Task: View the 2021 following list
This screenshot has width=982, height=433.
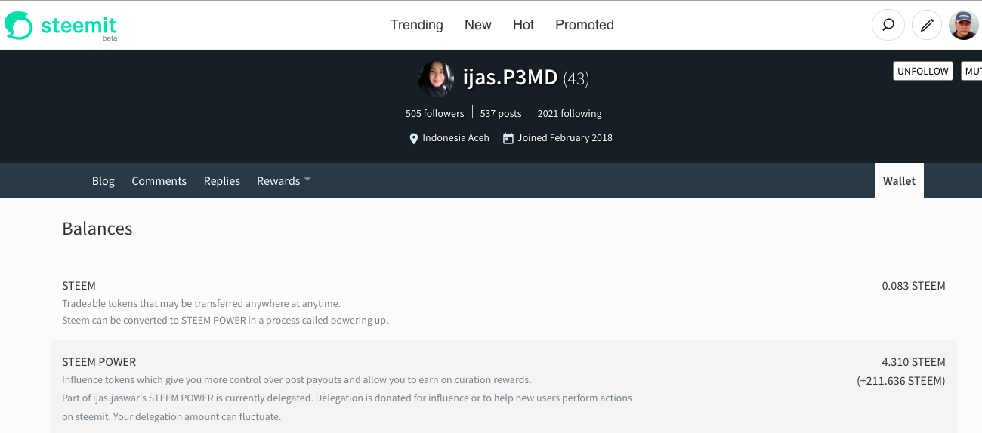Action: [570, 114]
